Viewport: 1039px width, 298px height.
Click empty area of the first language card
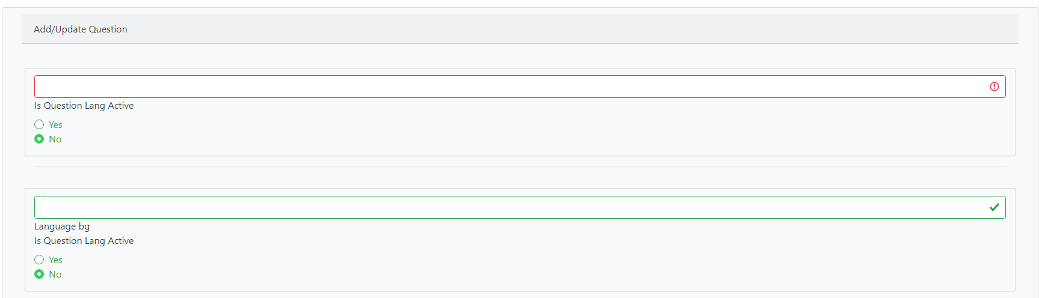tap(541, 129)
